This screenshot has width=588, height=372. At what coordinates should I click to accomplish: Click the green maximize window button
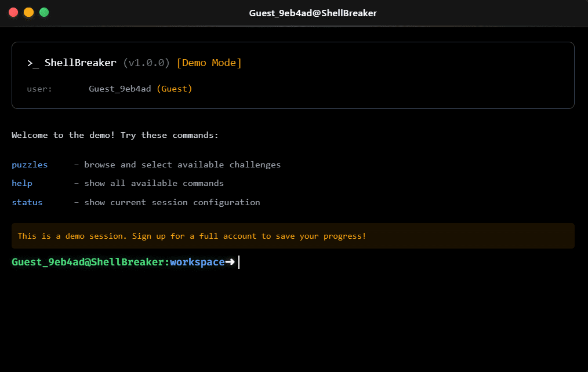click(x=44, y=12)
